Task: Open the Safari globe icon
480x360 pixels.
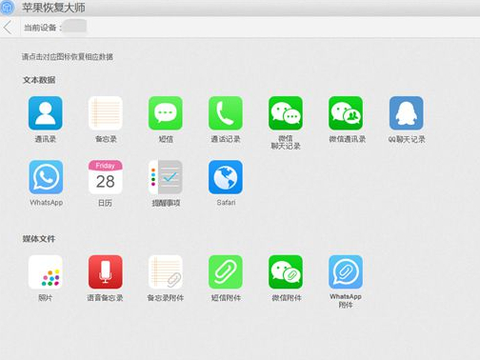Action: (x=226, y=177)
